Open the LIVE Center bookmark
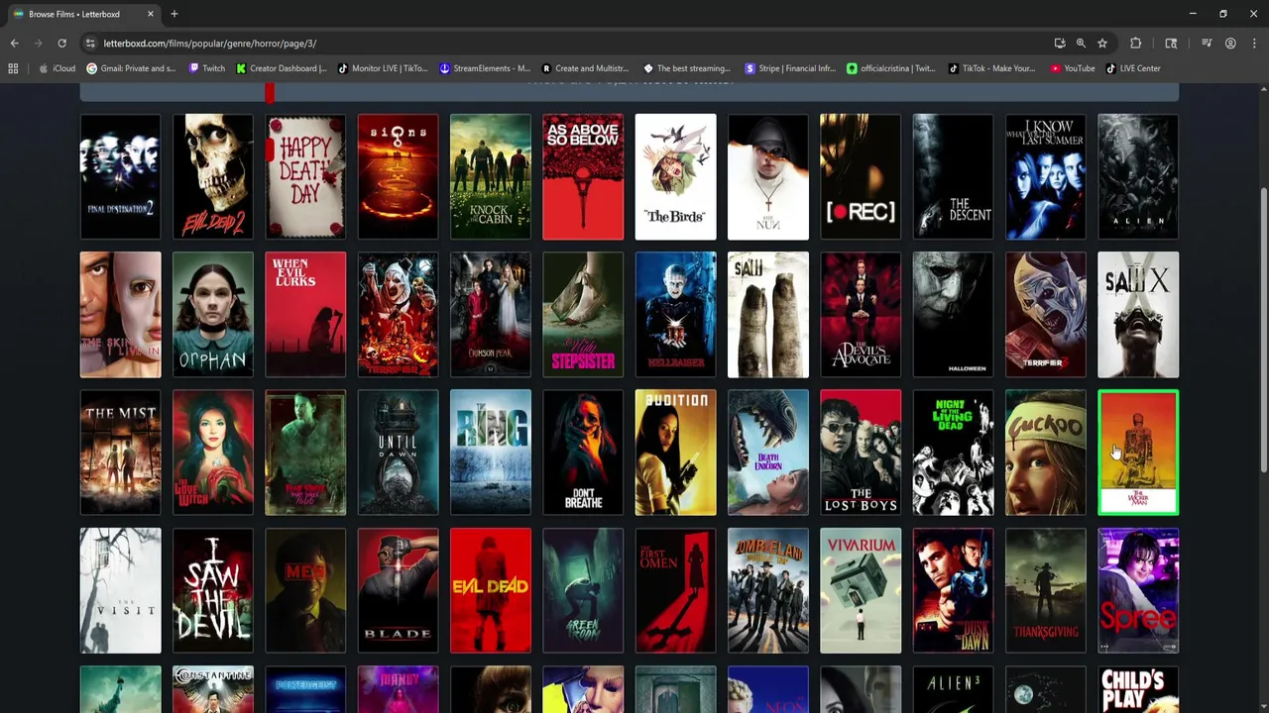The image size is (1269, 713). click(x=1133, y=68)
